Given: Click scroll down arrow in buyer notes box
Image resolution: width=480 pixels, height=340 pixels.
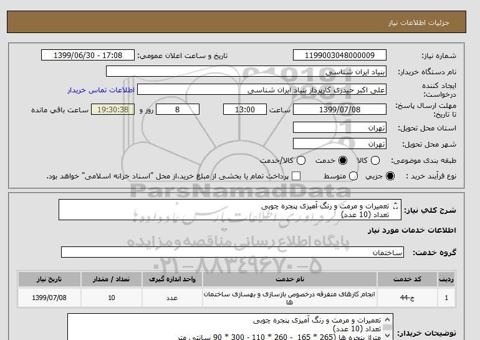Looking at the screenshot, I should (387, 336).
